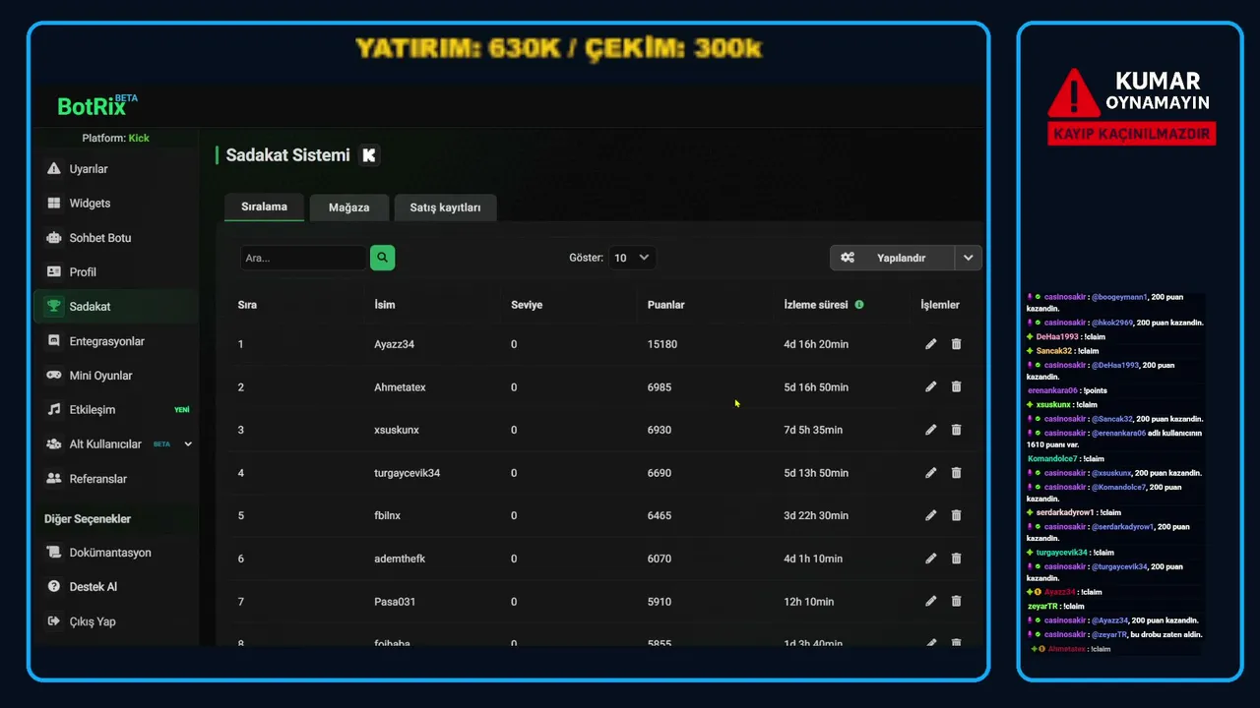Click the Destek AI question-mark icon
The height and width of the screenshot is (708, 1260).
pos(53,587)
